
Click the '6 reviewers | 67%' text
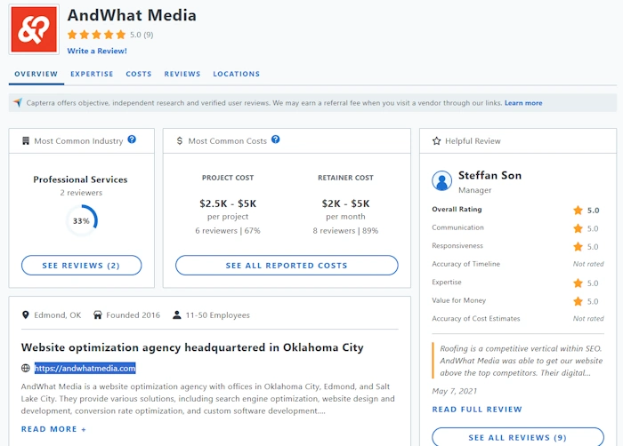(x=228, y=230)
